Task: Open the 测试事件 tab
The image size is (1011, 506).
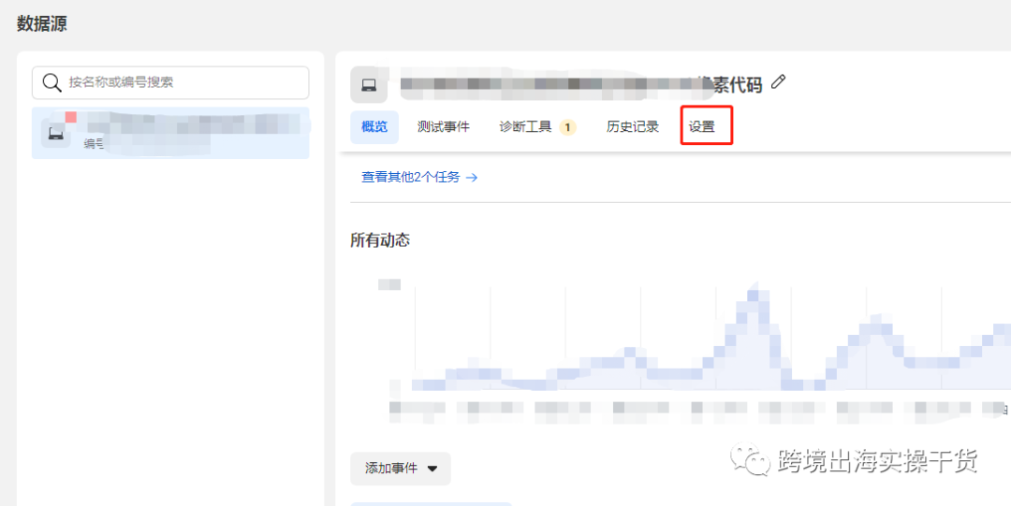Action: pos(443,127)
